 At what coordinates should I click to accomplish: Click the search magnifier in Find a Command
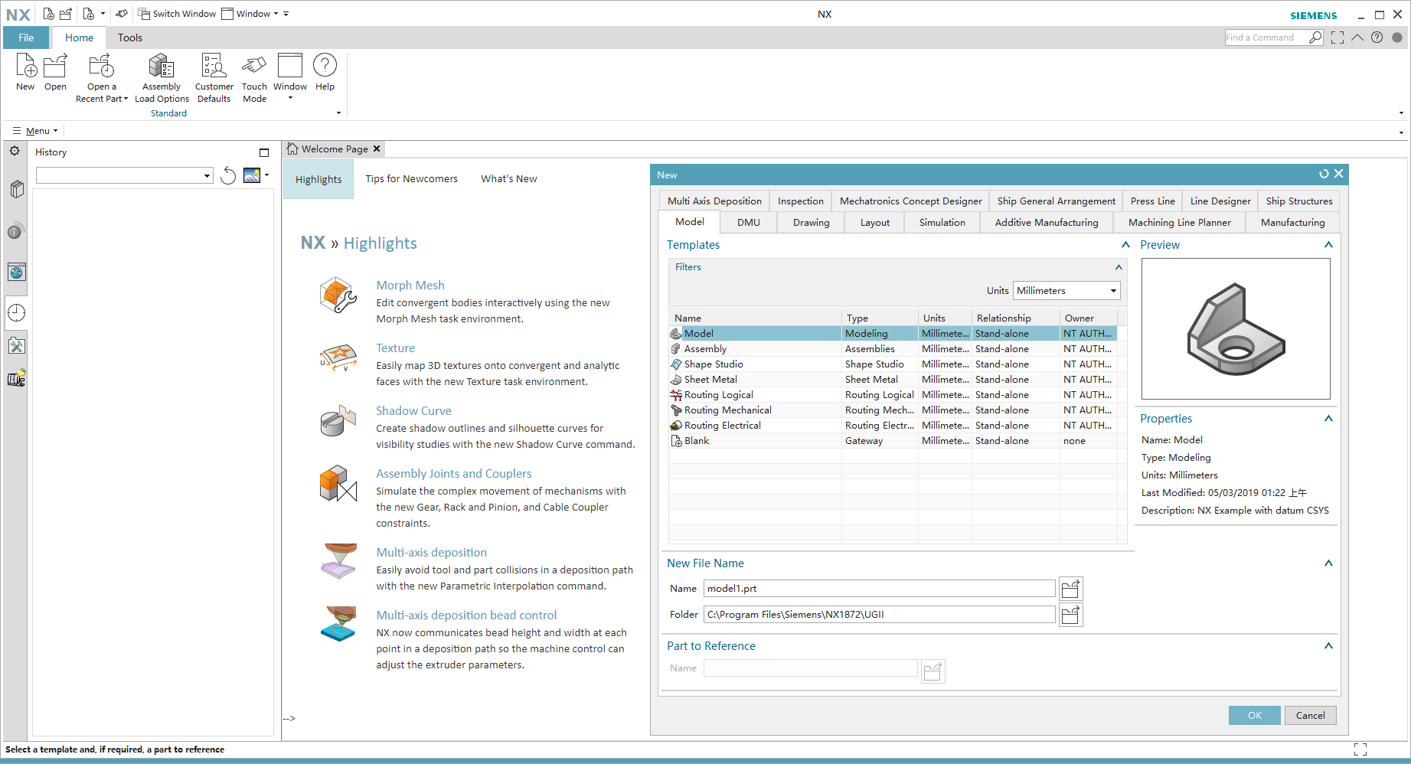tap(1315, 38)
